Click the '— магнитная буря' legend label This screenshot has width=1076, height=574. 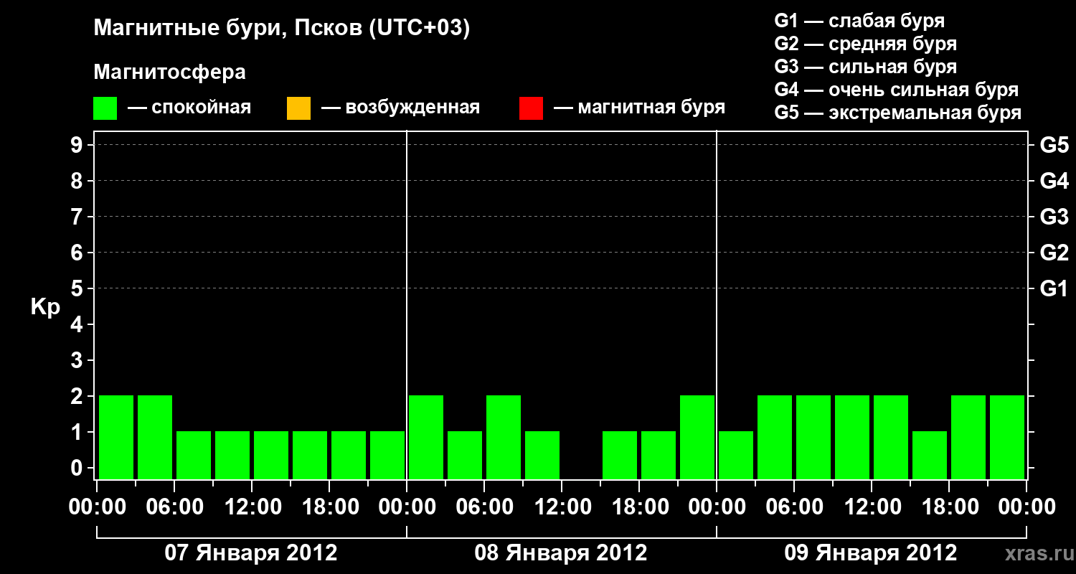coord(639,108)
